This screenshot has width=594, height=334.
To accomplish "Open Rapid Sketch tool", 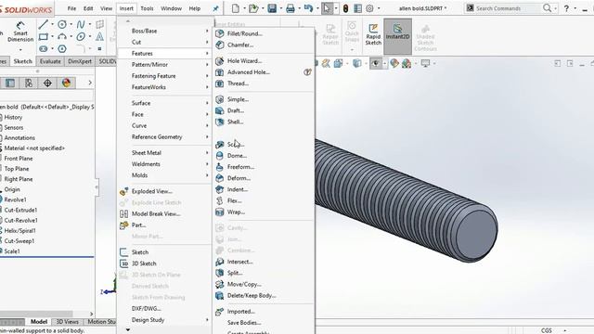I will (373, 34).
